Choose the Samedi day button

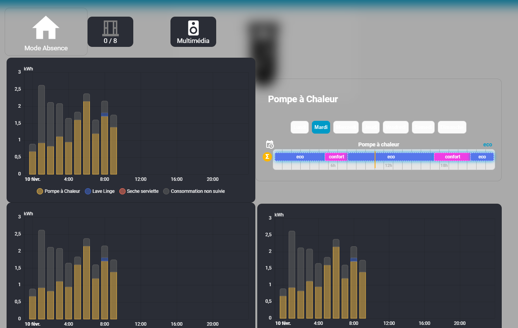(423, 127)
